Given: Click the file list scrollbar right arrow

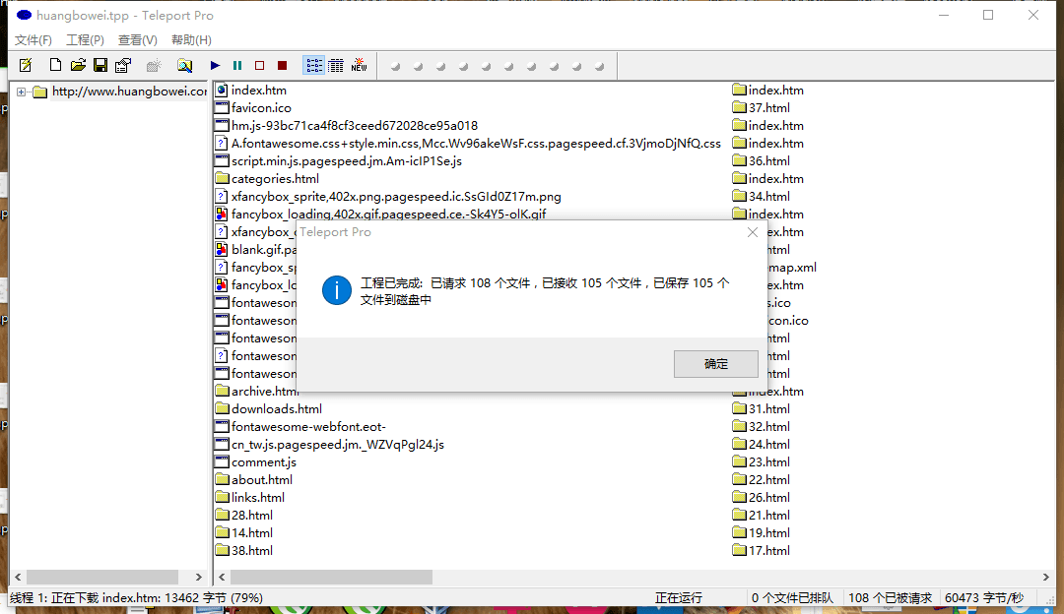Looking at the screenshot, I should [1045, 577].
